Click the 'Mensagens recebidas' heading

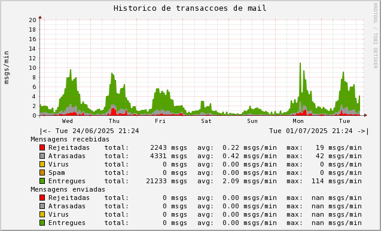pyautogui.click(x=70, y=139)
